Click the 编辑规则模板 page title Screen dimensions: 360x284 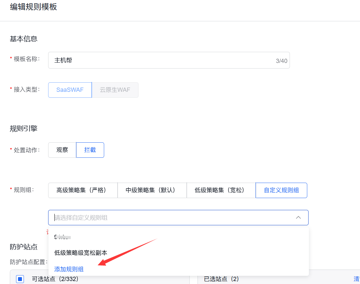point(33,7)
